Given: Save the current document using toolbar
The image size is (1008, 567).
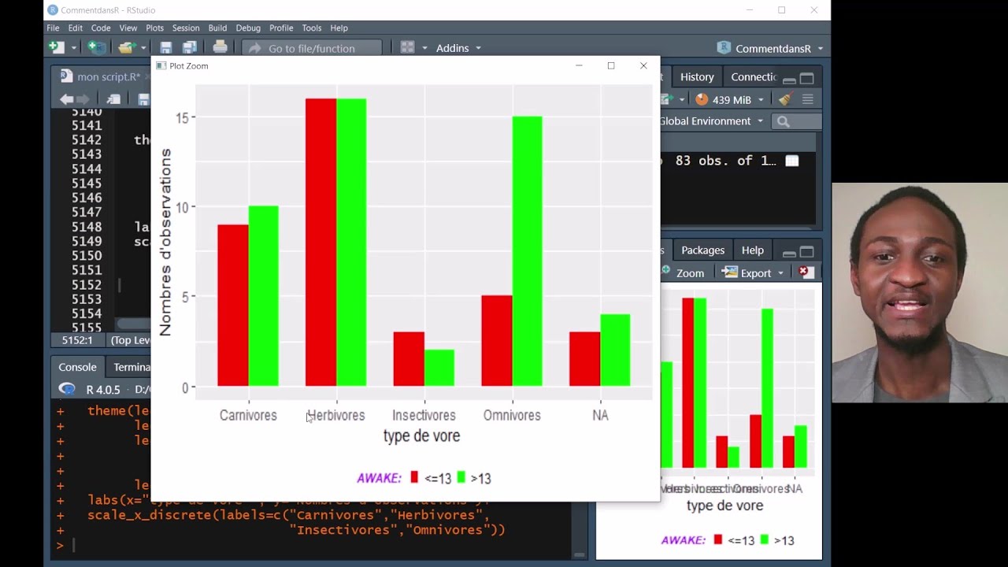Looking at the screenshot, I should 165,48.
